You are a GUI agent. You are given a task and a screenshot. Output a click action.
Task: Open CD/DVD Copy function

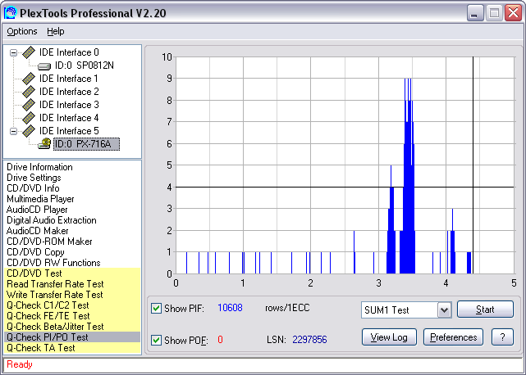(35, 252)
